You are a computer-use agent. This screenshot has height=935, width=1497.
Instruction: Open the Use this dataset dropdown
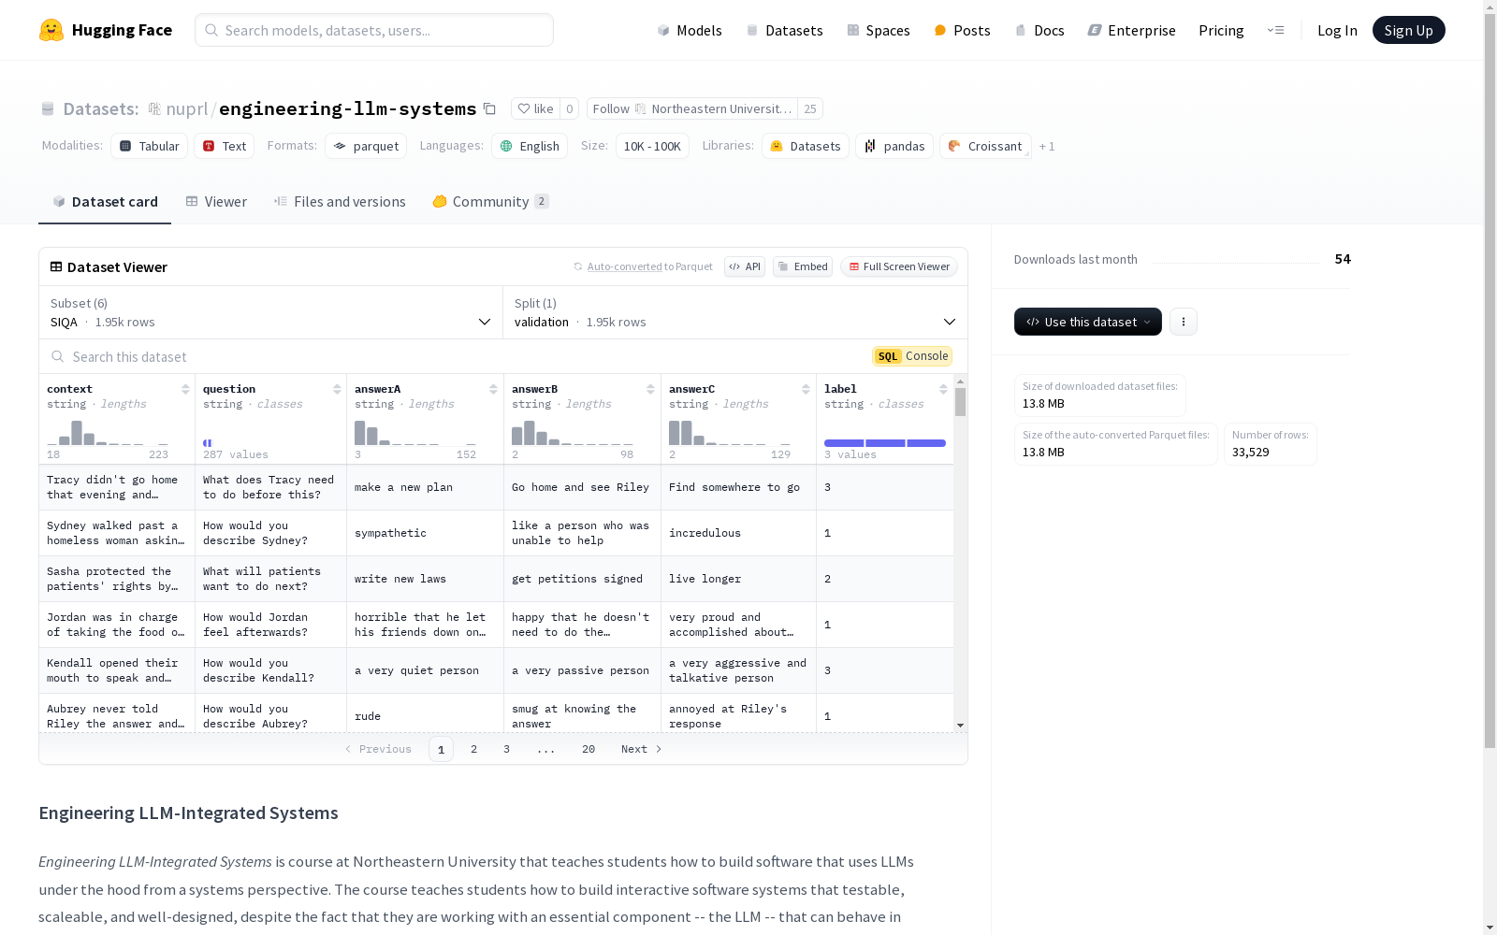coord(1088,322)
